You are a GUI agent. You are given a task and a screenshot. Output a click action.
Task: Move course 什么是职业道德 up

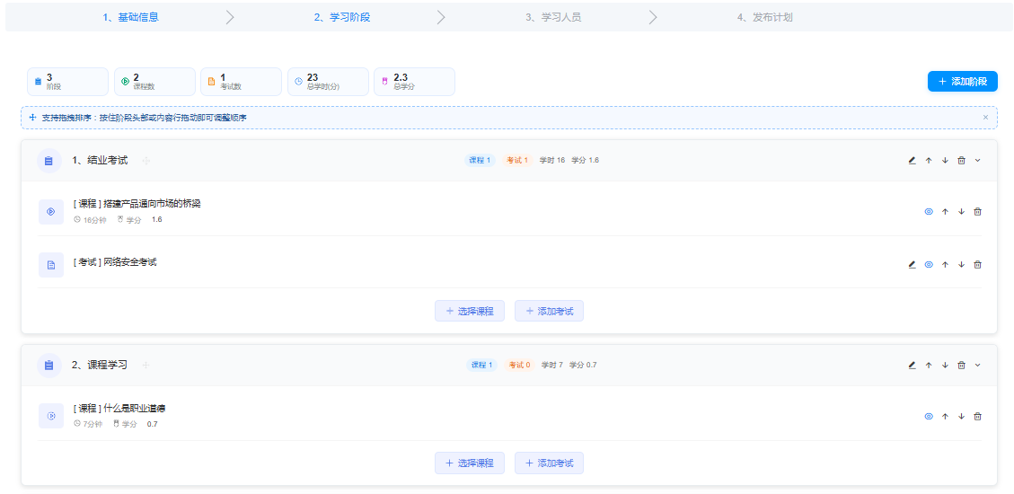tap(945, 417)
